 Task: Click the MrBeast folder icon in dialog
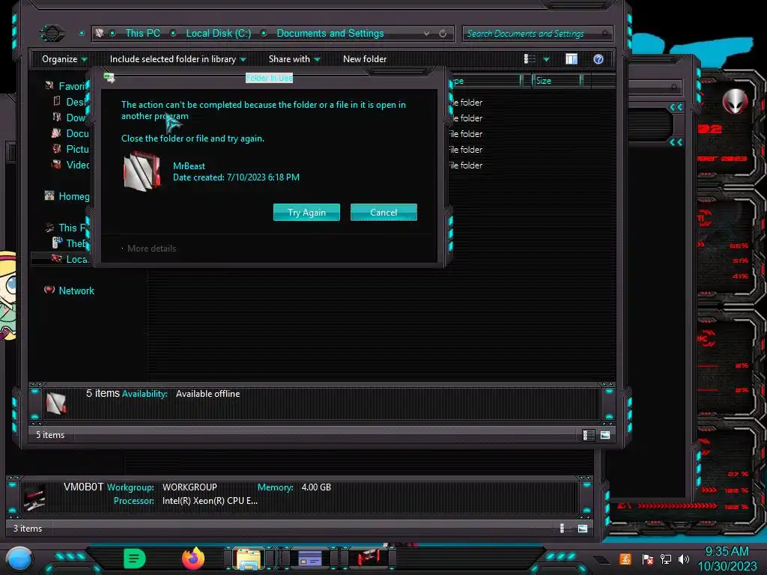tap(142, 171)
